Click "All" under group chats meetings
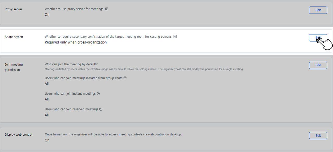 click(47, 84)
